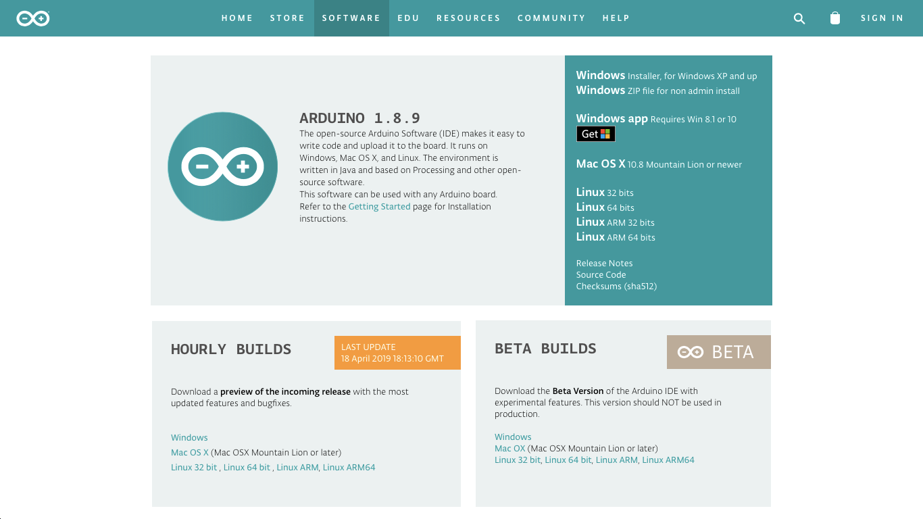
Task: Download the Windows hourly build
Action: click(189, 437)
